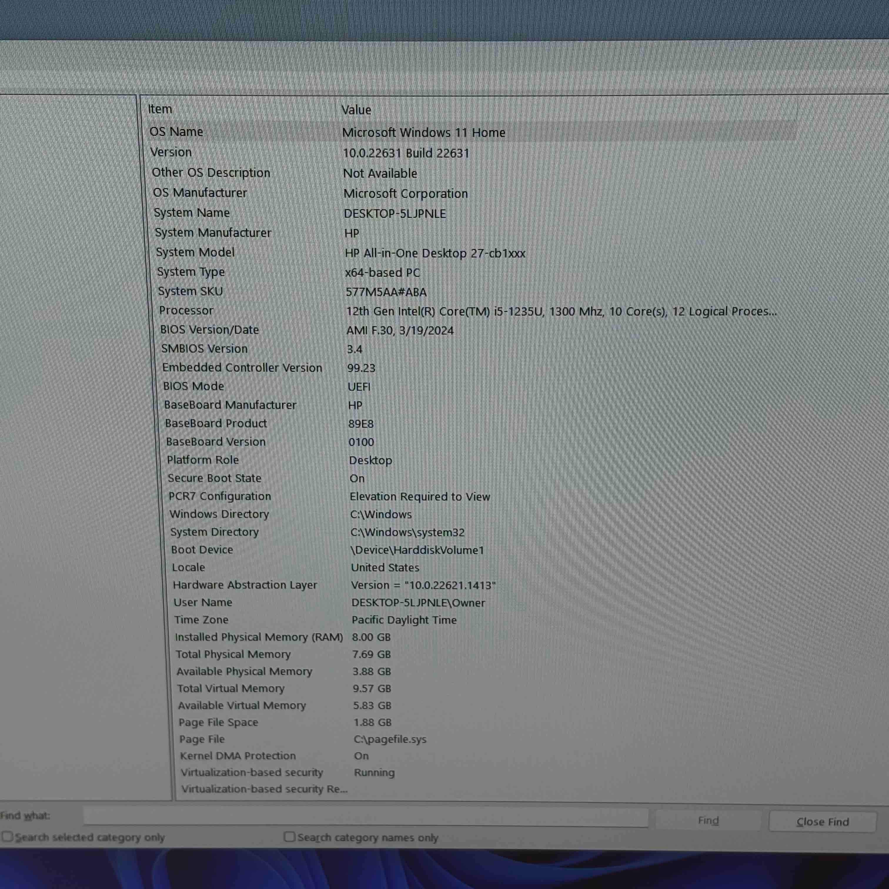Image resolution: width=889 pixels, height=889 pixels.
Task: Click the 'Desktop' platform role value
Action: click(370, 460)
